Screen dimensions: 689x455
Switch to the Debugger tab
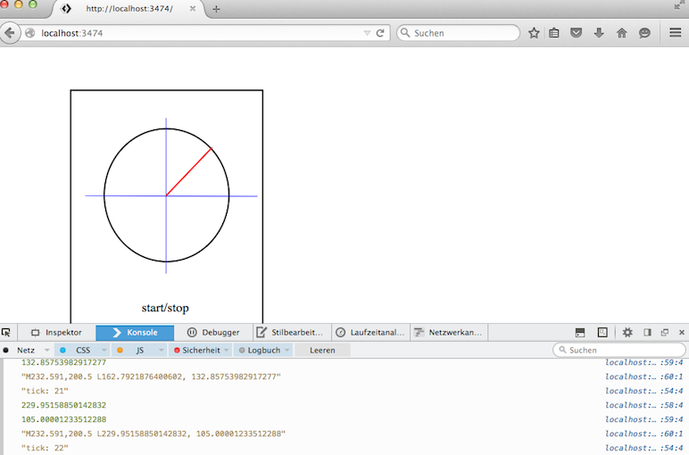213,332
